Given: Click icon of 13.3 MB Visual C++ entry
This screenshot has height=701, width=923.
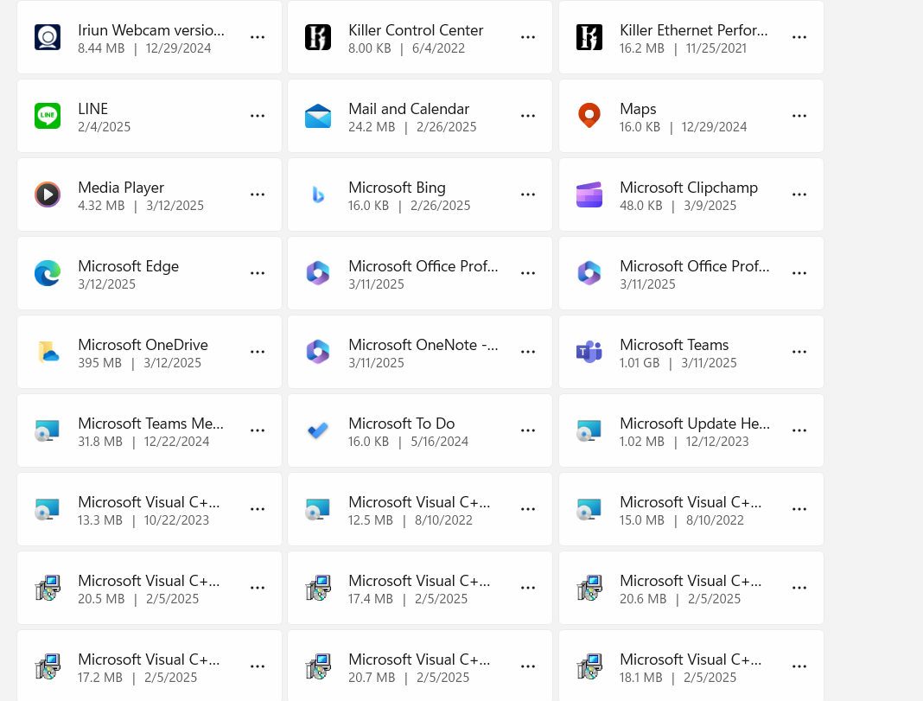Looking at the screenshot, I should (48, 509).
